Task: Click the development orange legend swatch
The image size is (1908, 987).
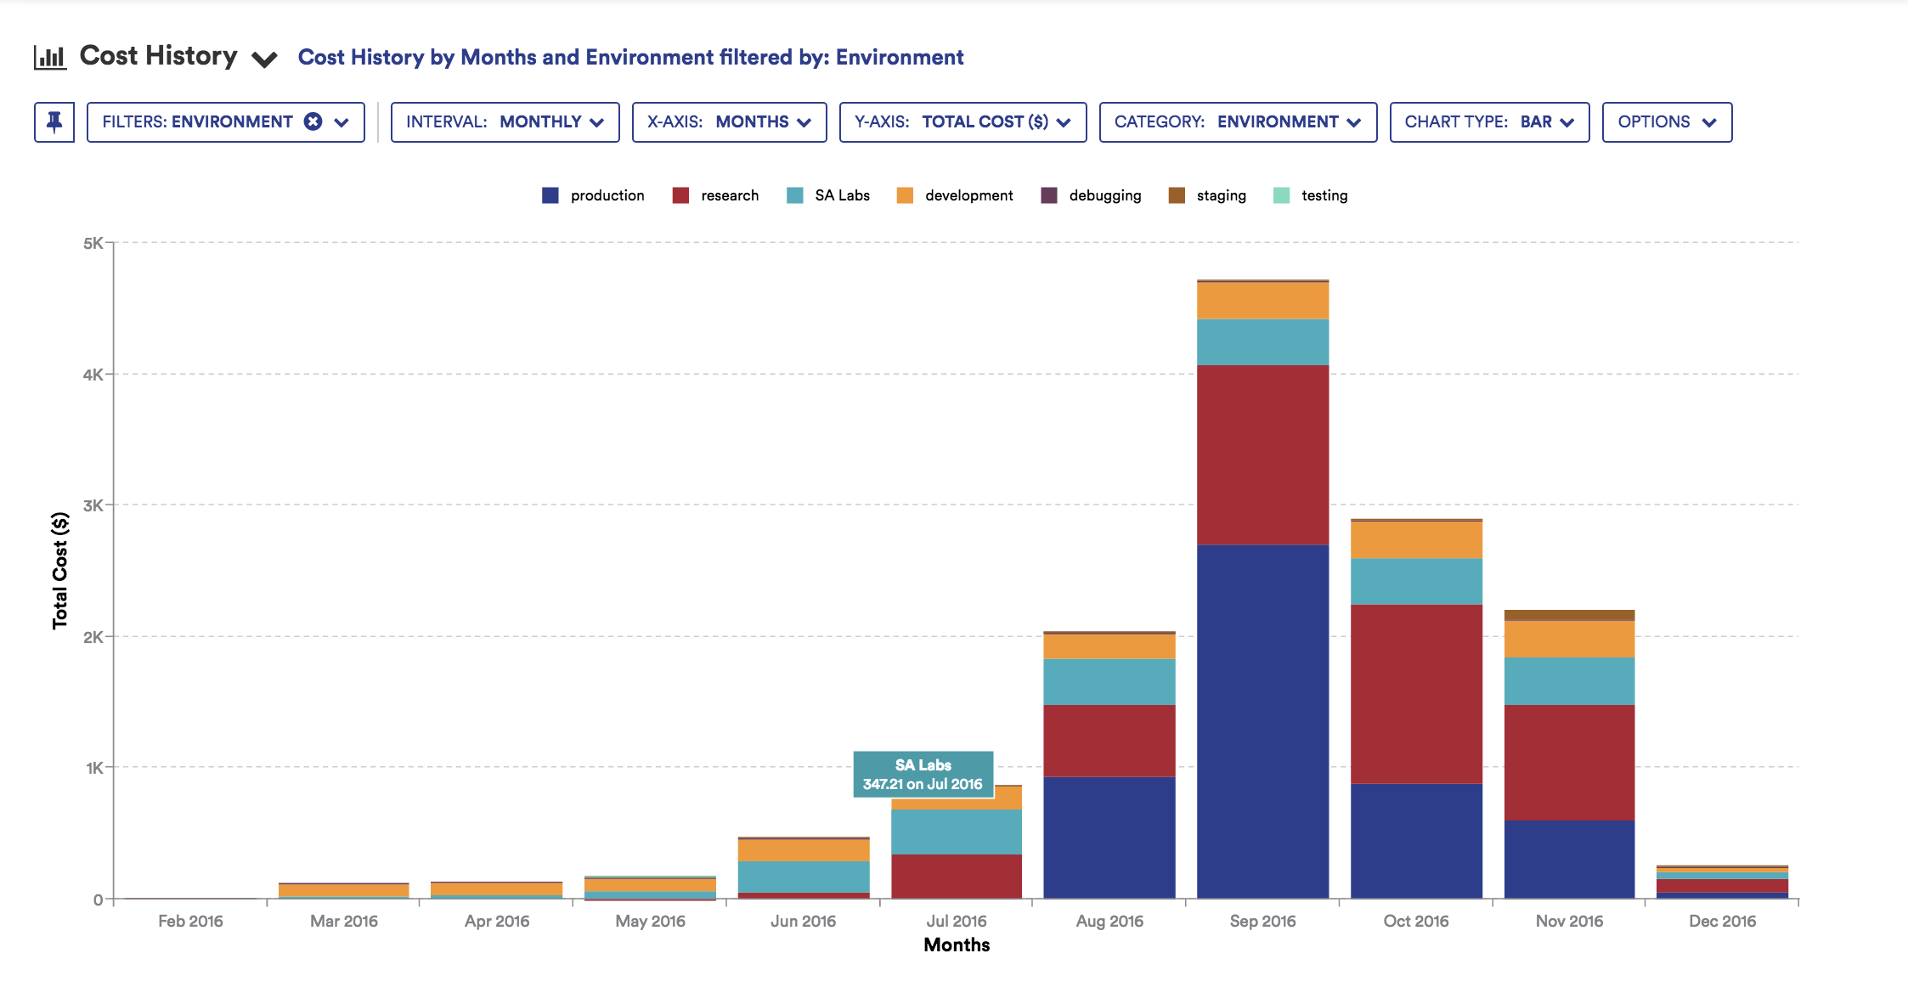Action: [x=905, y=195]
